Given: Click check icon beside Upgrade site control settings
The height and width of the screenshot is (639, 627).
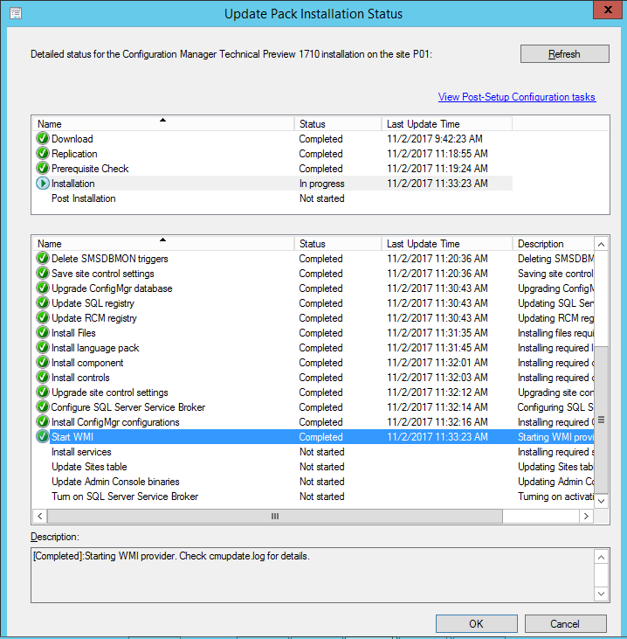Looking at the screenshot, I should coord(42,392).
